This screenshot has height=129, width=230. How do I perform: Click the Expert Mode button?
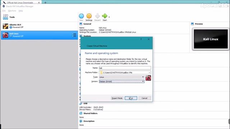[x=117, y=98]
